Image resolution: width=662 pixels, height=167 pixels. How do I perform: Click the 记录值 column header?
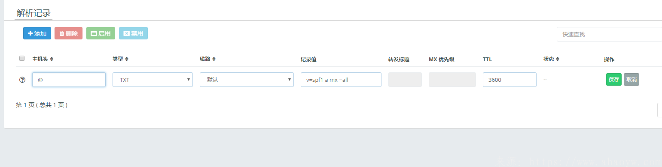coord(308,59)
